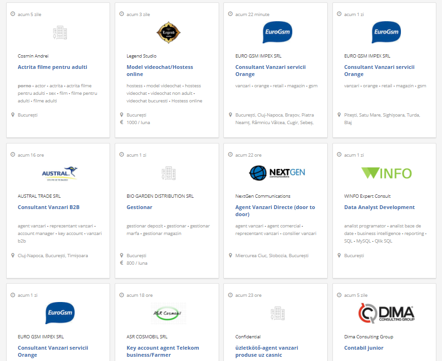Click the location pin icon on WINFO card
Viewport: 442px width, 361px height.
(x=339, y=255)
